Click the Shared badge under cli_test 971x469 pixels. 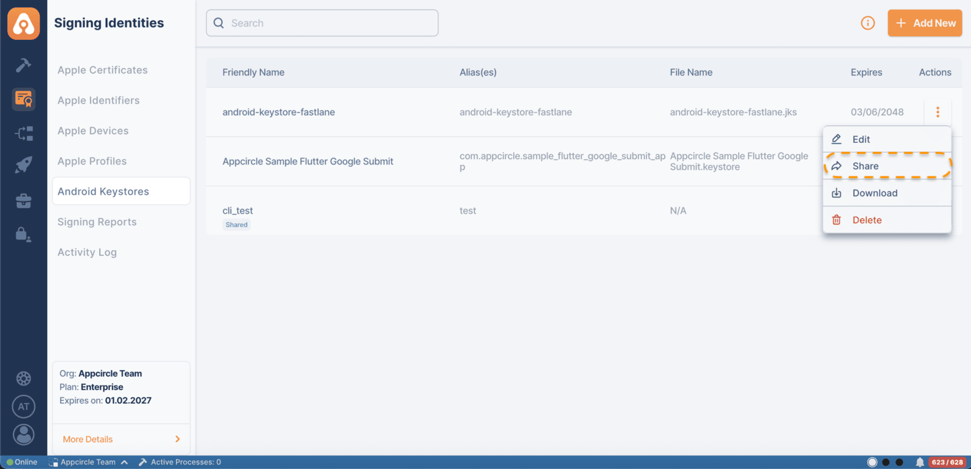pyautogui.click(x=236, y=224)
